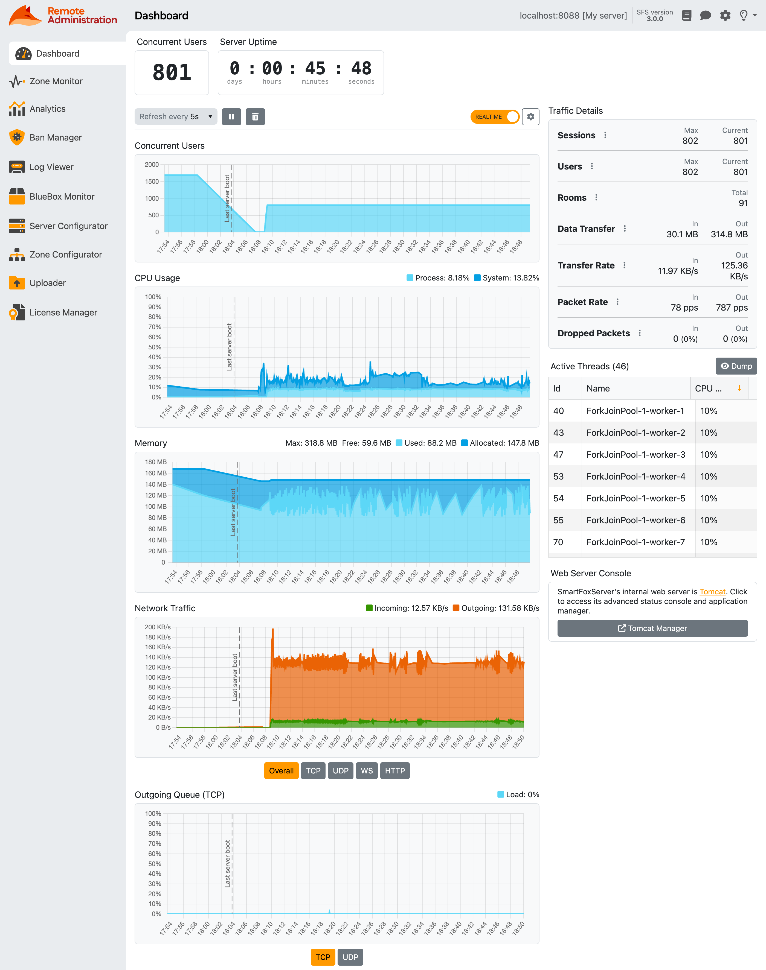Switch network traffic view to UDP tab

[x=340, y=770]
